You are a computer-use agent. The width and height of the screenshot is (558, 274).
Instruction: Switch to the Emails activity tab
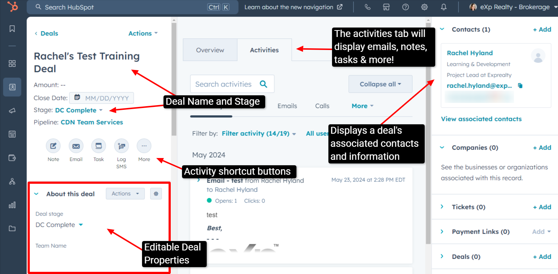tap(287, 106)
